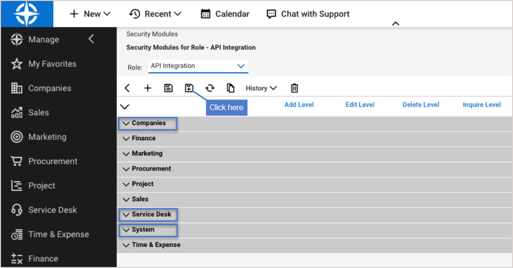Open the Recent dropdown
This screenshot has height=268, width=513.
pos(155,14)
